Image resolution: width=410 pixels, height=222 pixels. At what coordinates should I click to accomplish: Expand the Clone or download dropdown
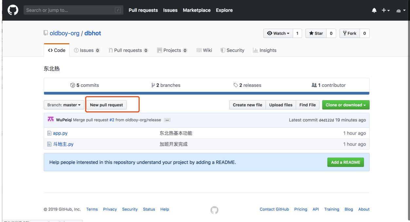coord(346,105)
